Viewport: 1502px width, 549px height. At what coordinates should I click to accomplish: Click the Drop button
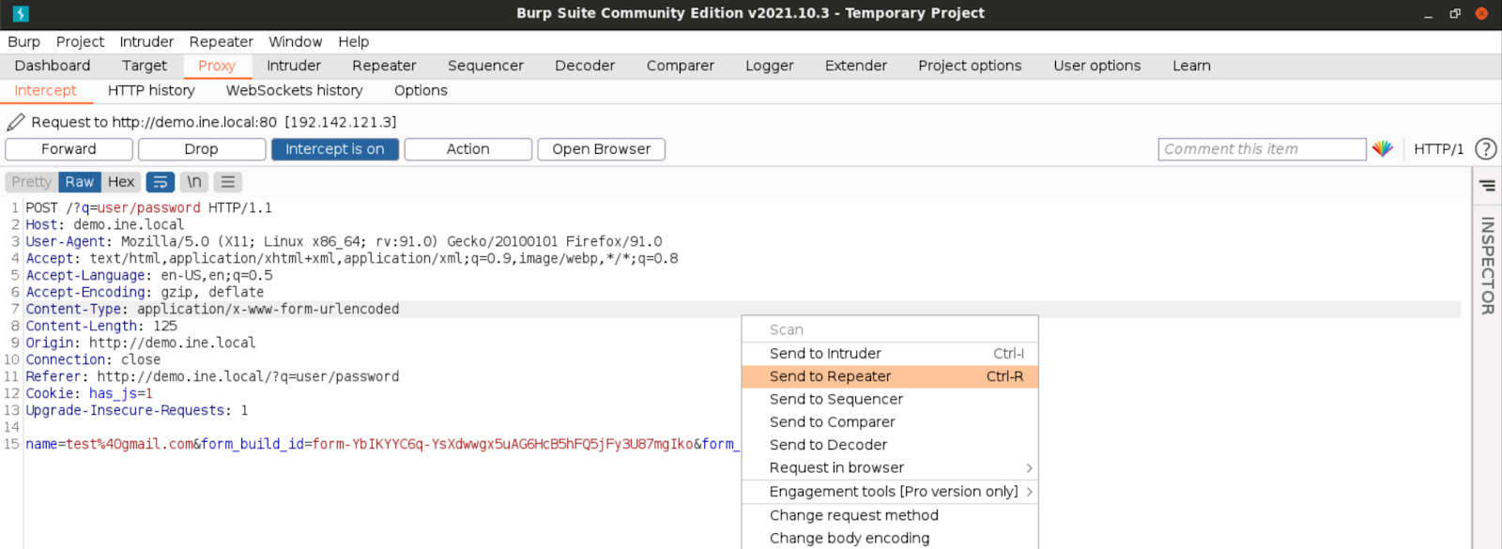click(x=202, y=149)
